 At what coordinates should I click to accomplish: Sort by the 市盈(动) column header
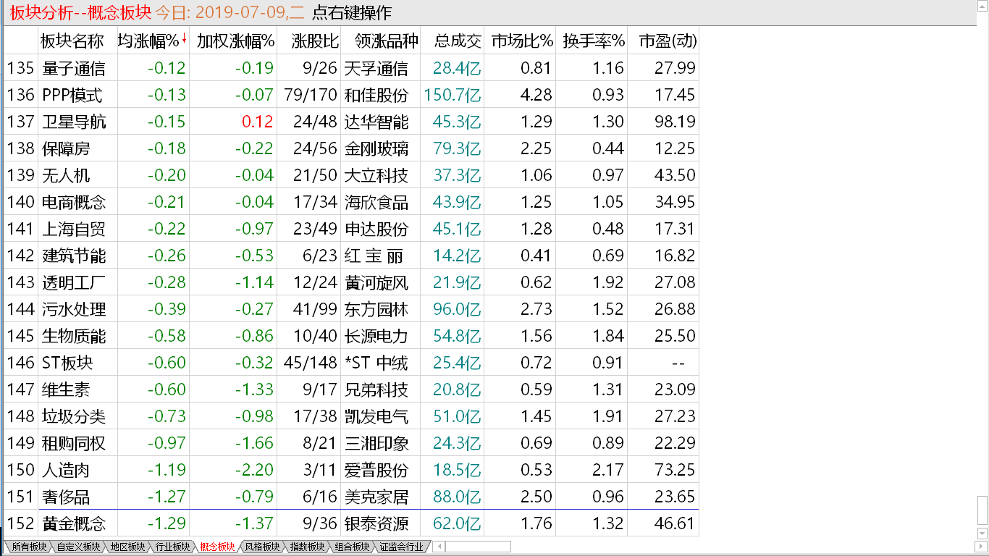[x=668, y=41]
